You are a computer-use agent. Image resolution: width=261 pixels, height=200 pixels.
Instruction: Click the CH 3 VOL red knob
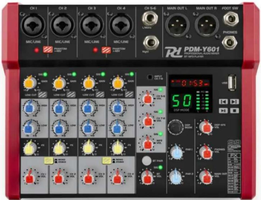(x=89, y=178)
